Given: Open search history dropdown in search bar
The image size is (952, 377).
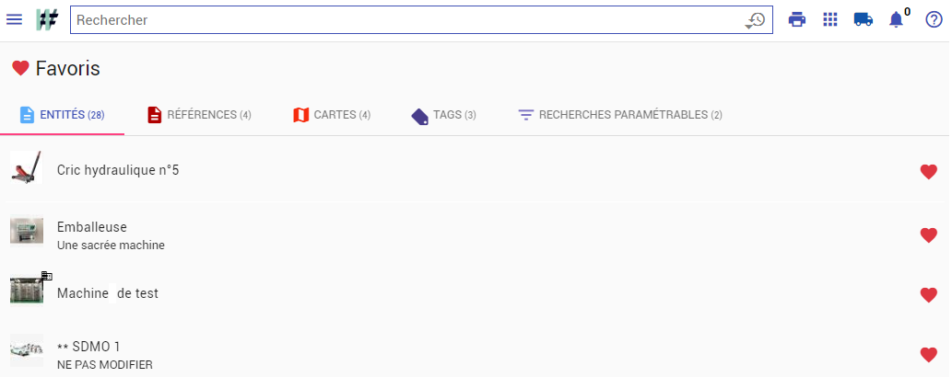Looking at the screenshot, I should [x=755, y=20].
